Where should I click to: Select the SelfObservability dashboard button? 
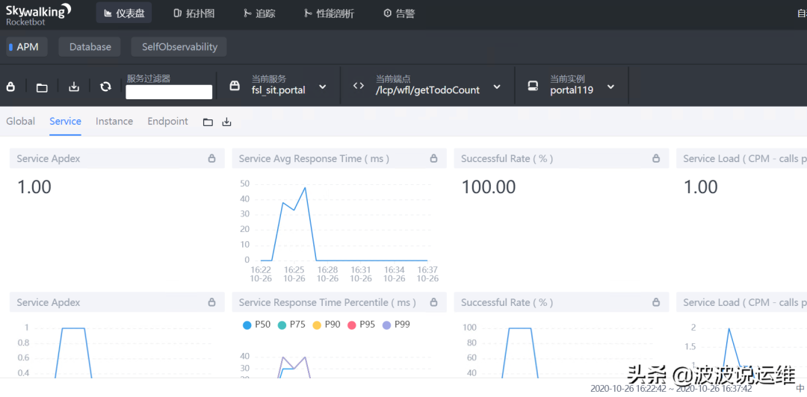[179, 47]
